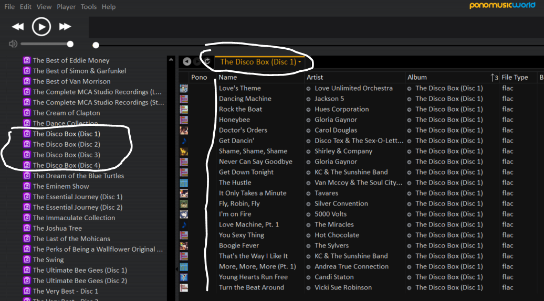The image size is (544, 301).
Task: Click playlist icon for The Disco Box (Disc 4)
Action: (27, 165)
